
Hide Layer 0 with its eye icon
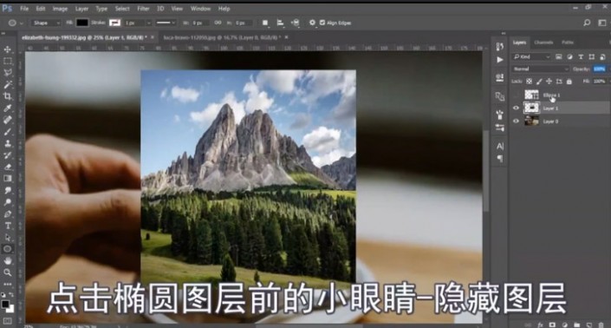[516, 121]
